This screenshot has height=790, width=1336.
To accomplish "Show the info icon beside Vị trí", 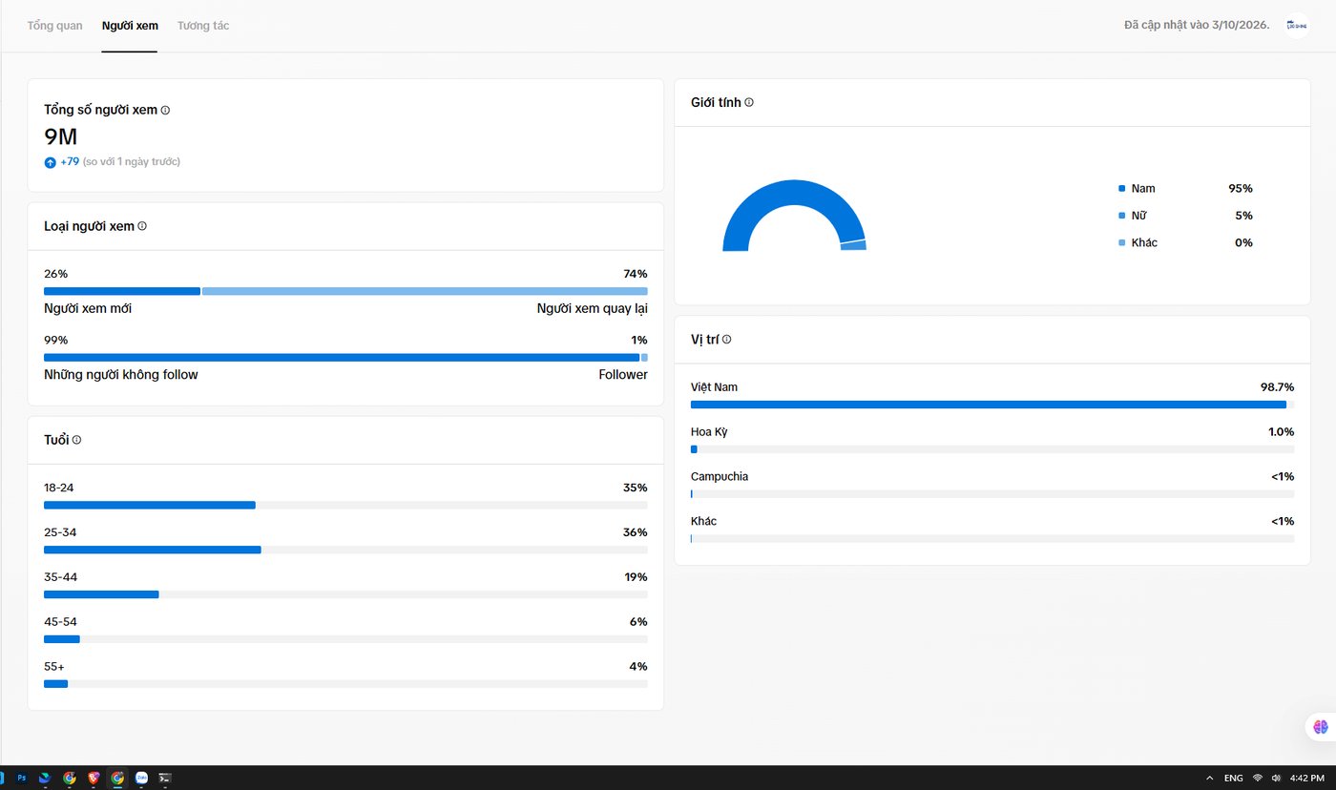I will point(726,339).
